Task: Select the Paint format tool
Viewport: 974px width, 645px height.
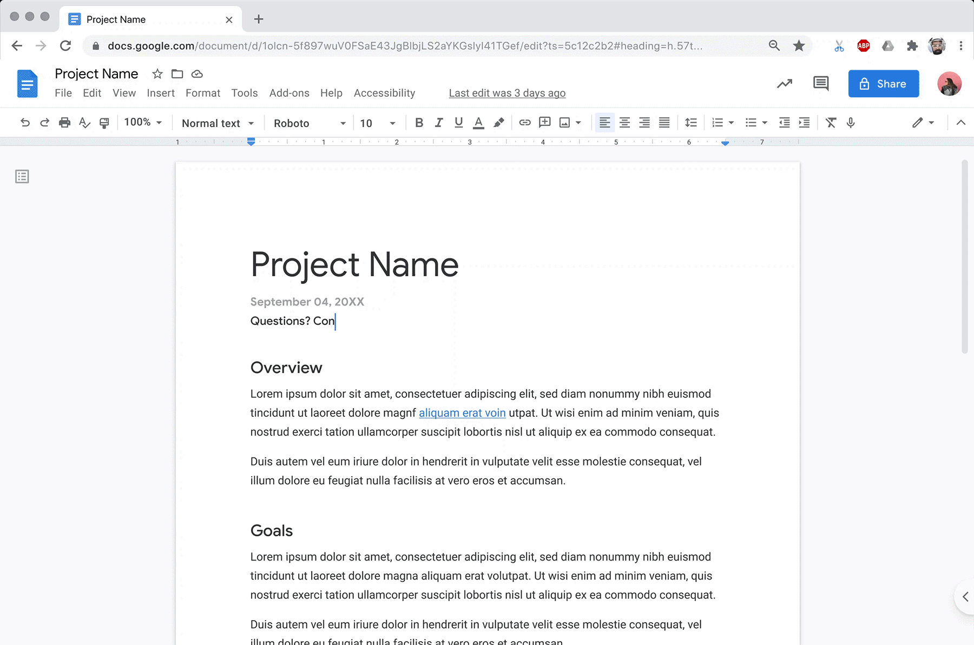Action: [x=104, y=123]
